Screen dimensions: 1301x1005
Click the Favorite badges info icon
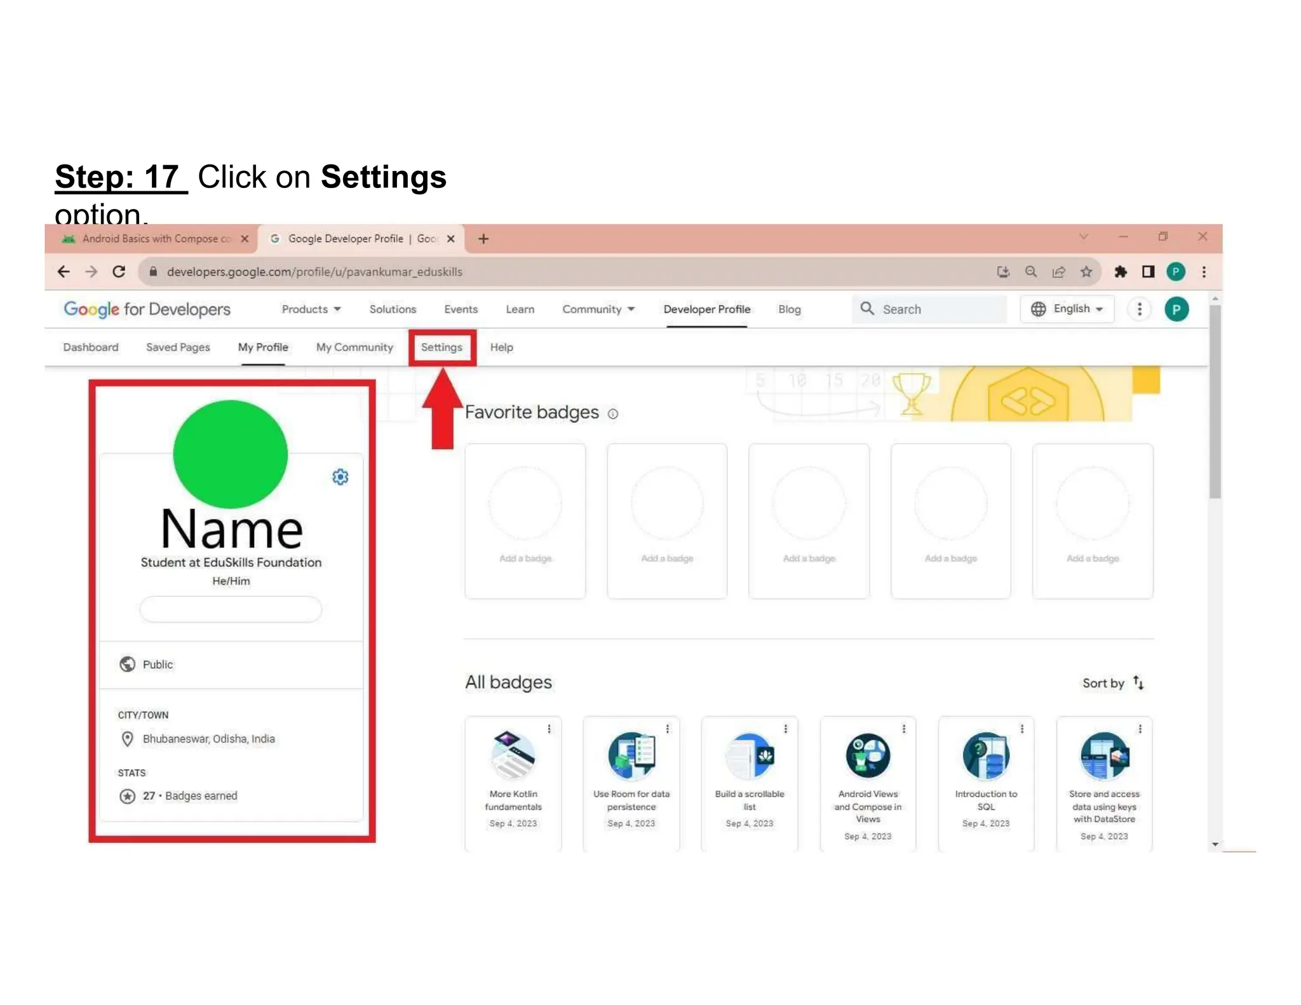(613, 414)
